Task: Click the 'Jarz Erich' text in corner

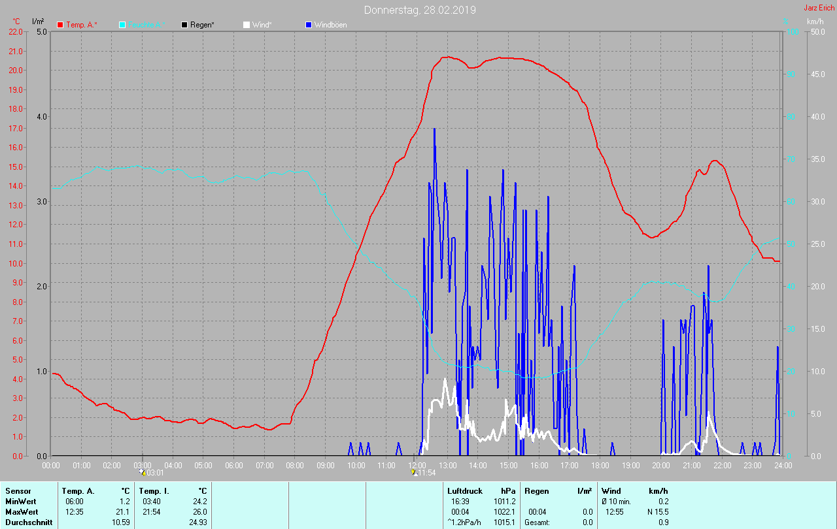Action: point(819,8)
